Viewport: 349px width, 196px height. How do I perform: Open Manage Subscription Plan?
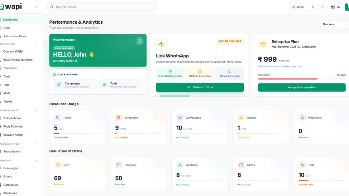point(301,87)
